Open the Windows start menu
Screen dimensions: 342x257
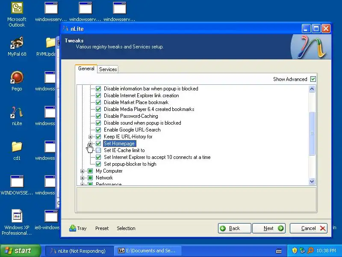(21, 251)
